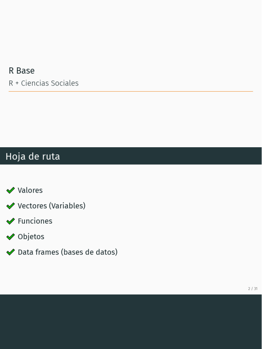
Task: Select the Funciones list item text
Action: point(35,221)
